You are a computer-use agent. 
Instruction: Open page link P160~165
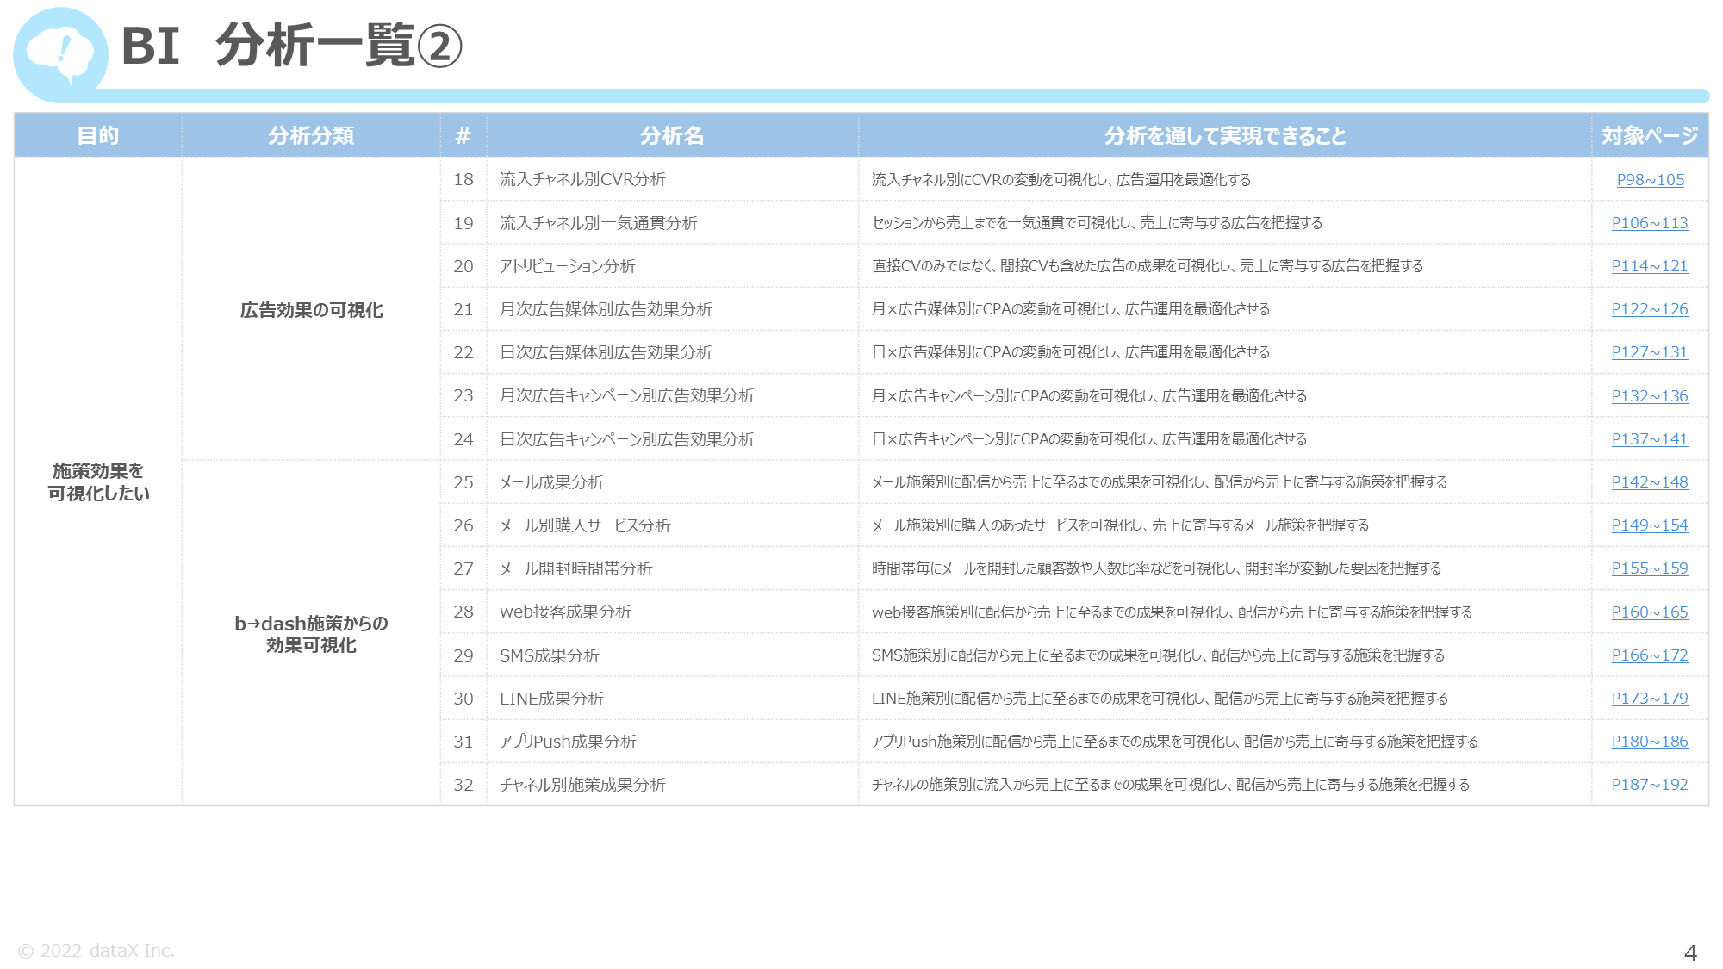1650,612
